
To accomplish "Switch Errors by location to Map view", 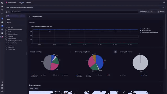I will (36, 89).
